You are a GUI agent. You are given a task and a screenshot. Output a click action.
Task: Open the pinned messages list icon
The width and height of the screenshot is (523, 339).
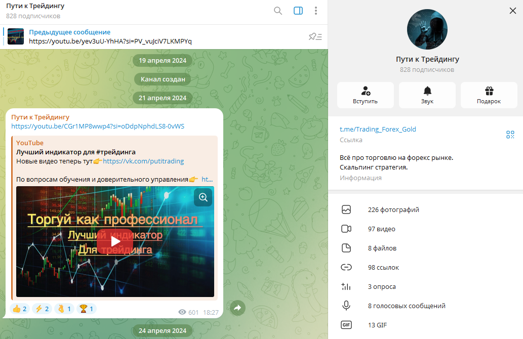click(x=315, y=36)
